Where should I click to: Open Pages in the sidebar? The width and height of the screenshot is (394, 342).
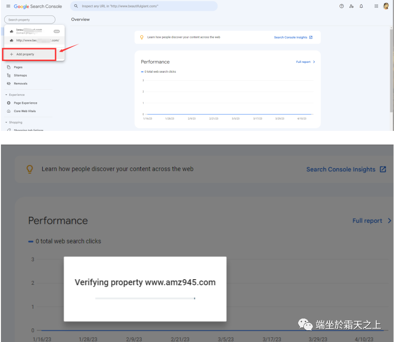18,67
